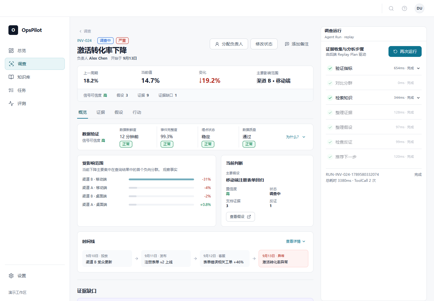Expand the 验证指标 step details

pyautogui.click(x=418, y=68)
